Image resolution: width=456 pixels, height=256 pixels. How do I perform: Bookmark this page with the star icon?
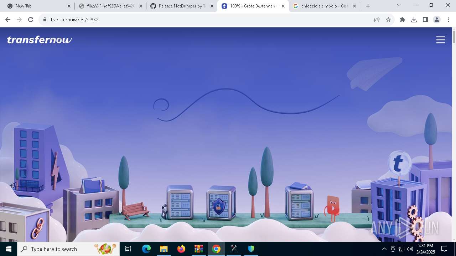click(388, 20)
